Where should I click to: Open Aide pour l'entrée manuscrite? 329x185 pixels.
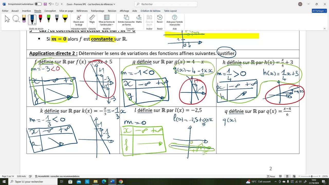tap(175, 20)
